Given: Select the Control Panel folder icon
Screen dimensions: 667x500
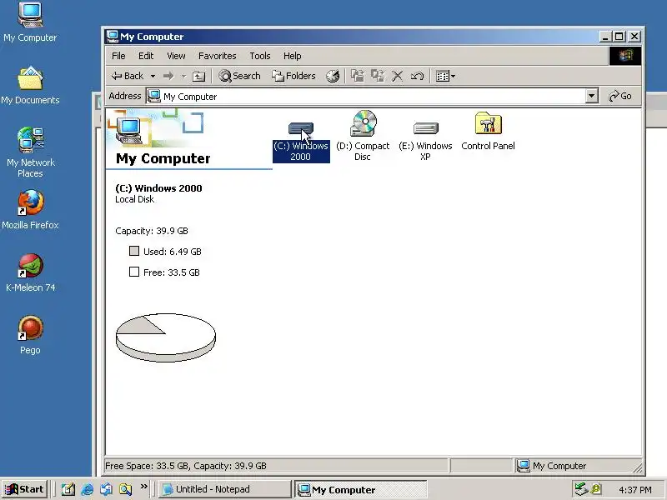Looking at the screenshot, I should (488, 123).
